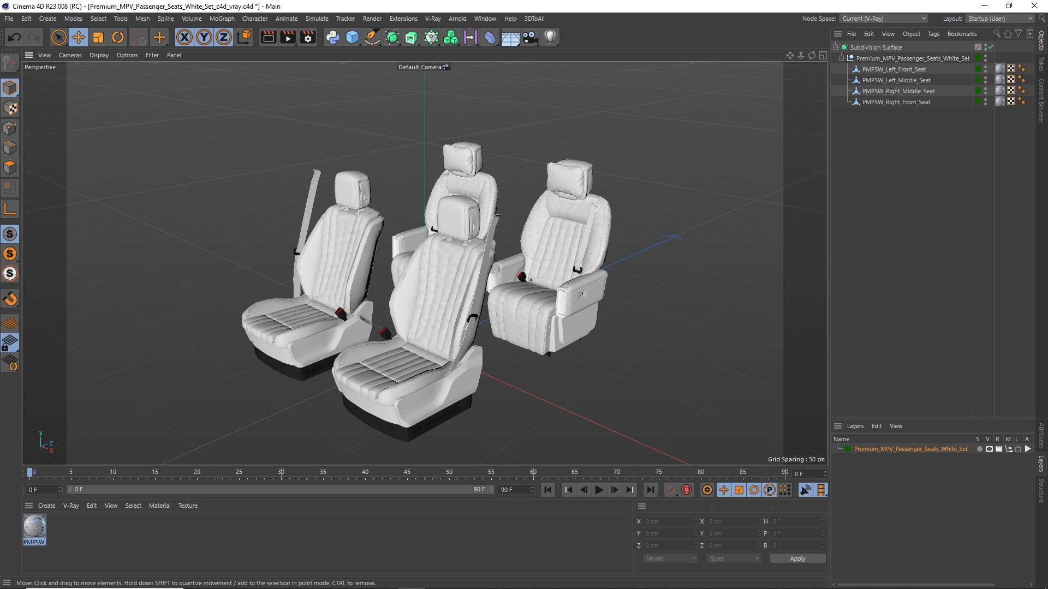The image size is (1048, 589).
Task: Toggle the Subdivision Surface enable checkmark
Action: pos(991,47)
